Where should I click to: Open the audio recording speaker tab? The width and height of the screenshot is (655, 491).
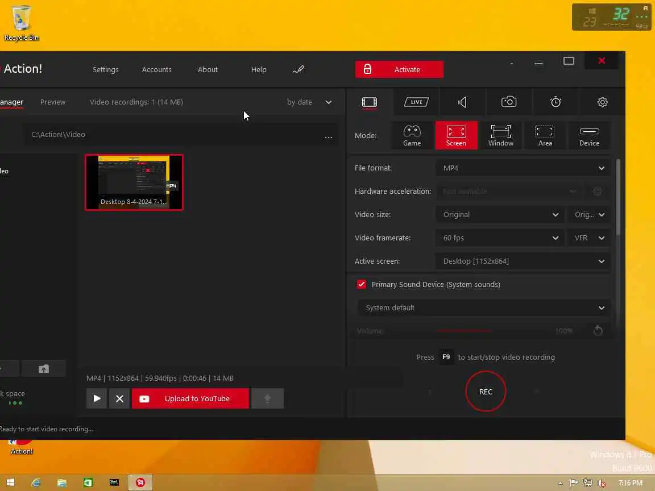462,102
